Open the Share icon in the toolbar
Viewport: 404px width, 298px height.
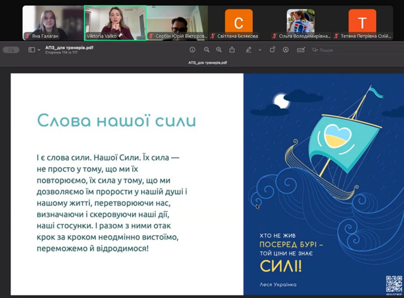point(232,50)
